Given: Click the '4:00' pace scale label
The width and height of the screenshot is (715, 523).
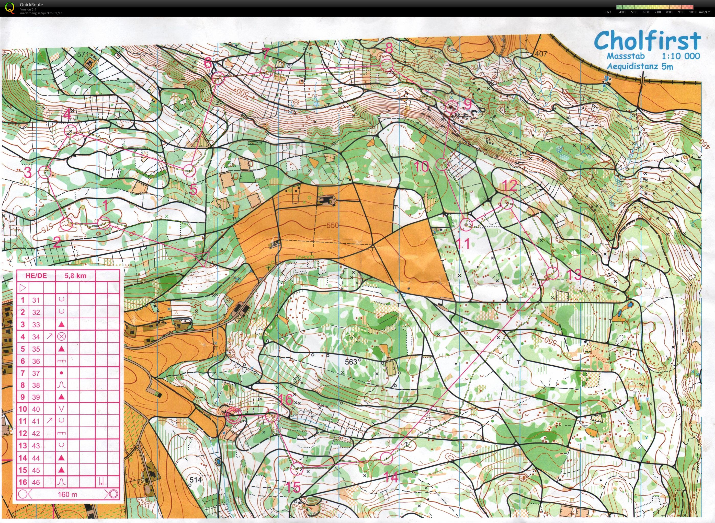Looking at the screenshot, I should [x=622, y=12].
